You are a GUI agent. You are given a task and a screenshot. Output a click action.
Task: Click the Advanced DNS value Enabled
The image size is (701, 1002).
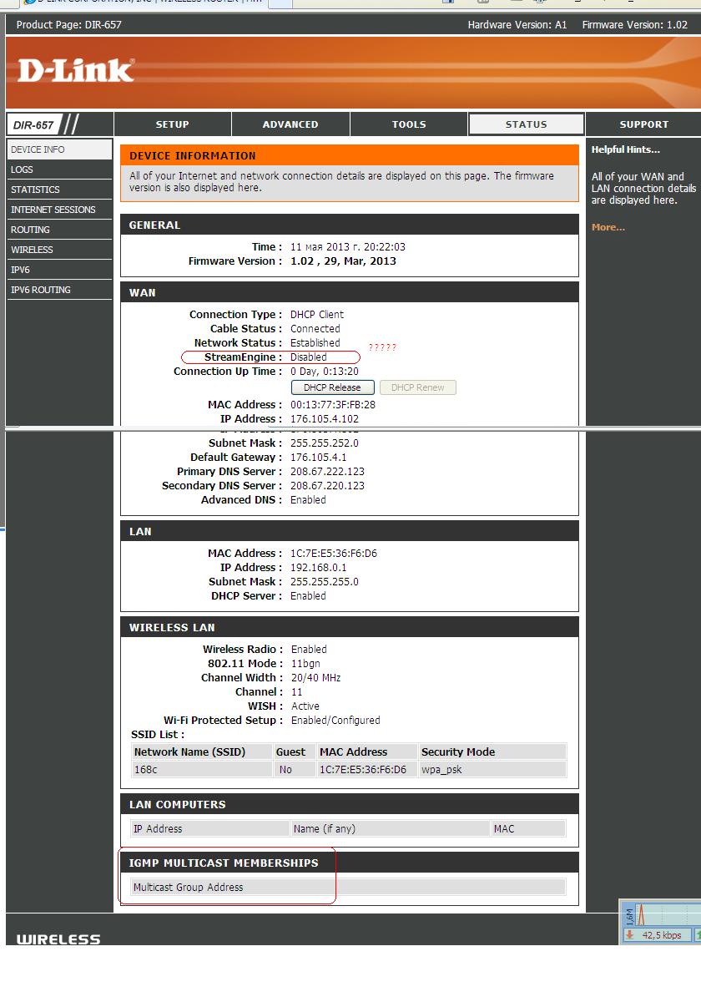click(x=308, y=500)
